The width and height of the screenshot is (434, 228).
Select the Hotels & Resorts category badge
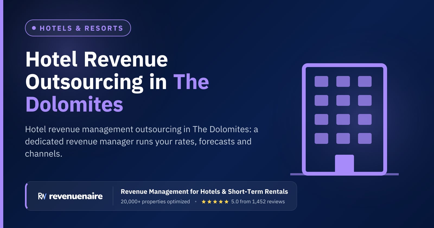click(78, 28)
